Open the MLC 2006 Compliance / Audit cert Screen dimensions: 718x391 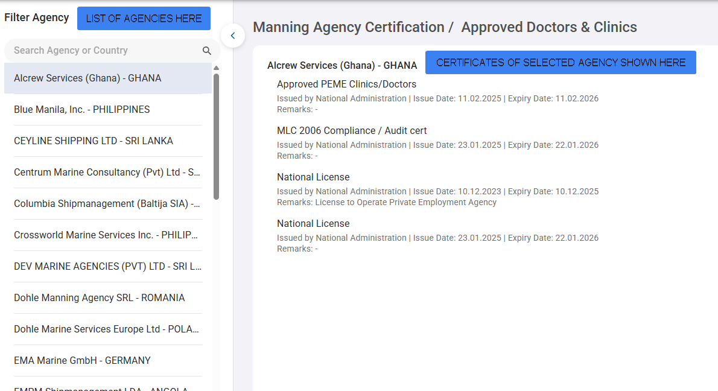pyautogui.click(x=352, y=130)
